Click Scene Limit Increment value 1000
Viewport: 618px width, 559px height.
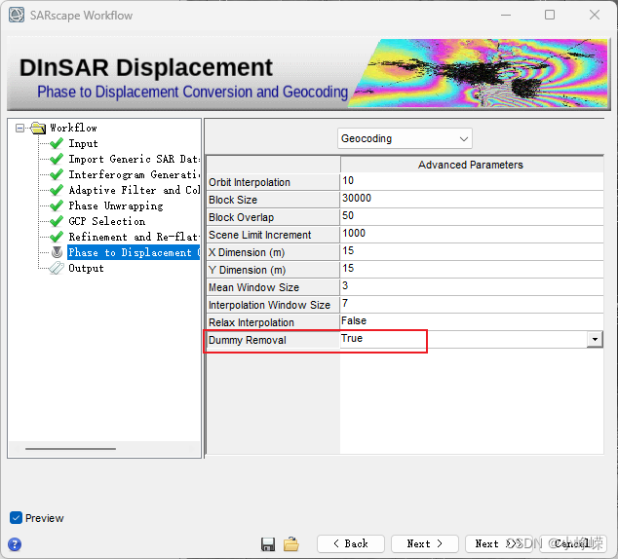(x=472, y=234)
